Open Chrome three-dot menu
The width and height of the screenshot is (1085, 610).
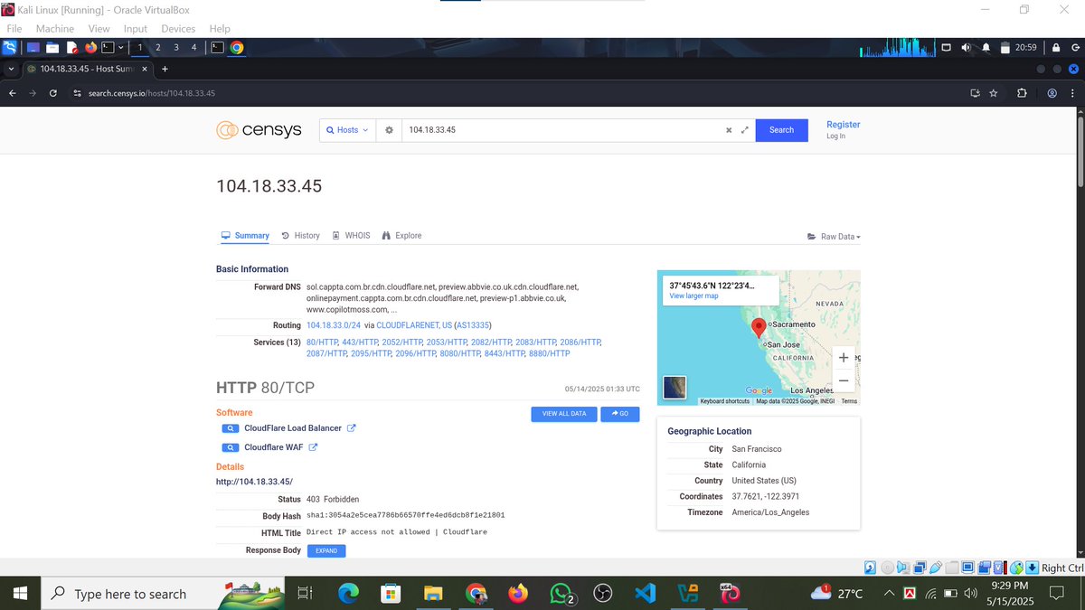1073,93
